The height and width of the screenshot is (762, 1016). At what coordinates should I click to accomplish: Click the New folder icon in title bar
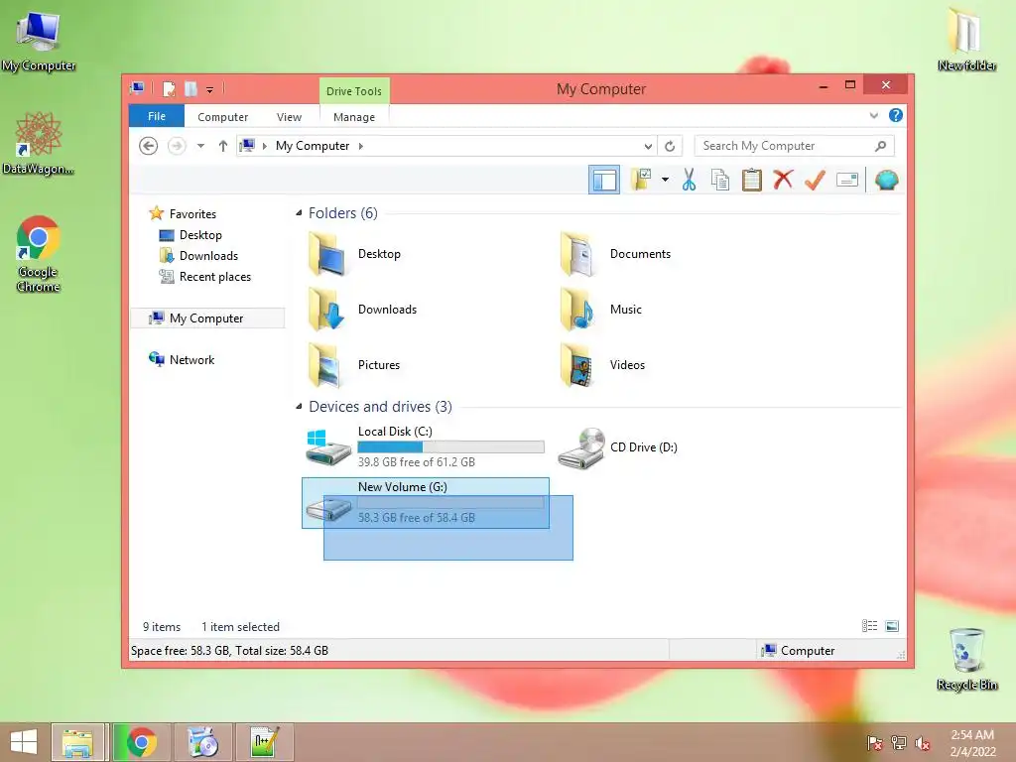click(x=191, y=88)
